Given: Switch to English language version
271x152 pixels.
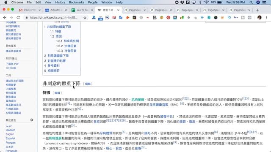Looking at the screenshot, I should point(10,134).
